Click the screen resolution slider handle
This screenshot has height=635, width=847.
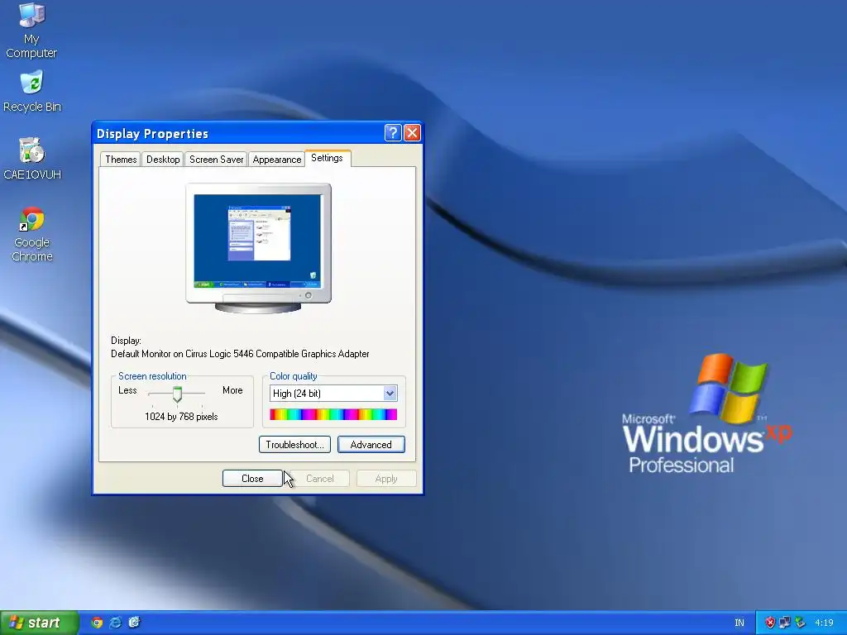tap(177, 394)
